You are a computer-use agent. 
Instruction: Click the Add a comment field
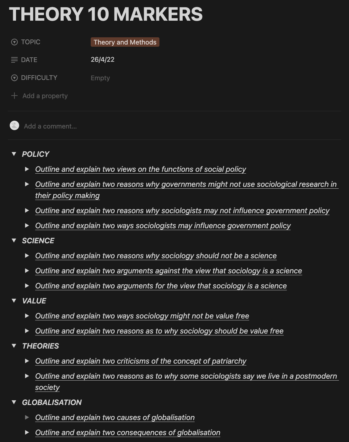click(50, 126)
